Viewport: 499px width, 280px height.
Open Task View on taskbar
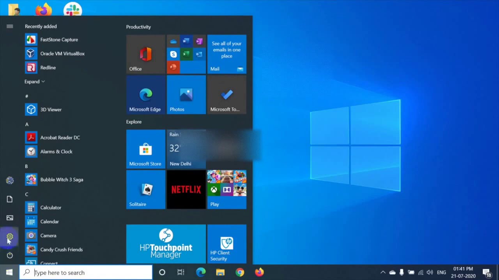(x=180, y=273)
